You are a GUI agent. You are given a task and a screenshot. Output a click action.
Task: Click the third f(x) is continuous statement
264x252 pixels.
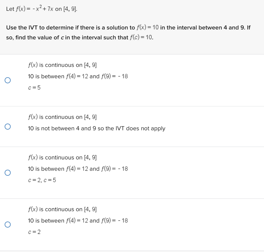62,157
